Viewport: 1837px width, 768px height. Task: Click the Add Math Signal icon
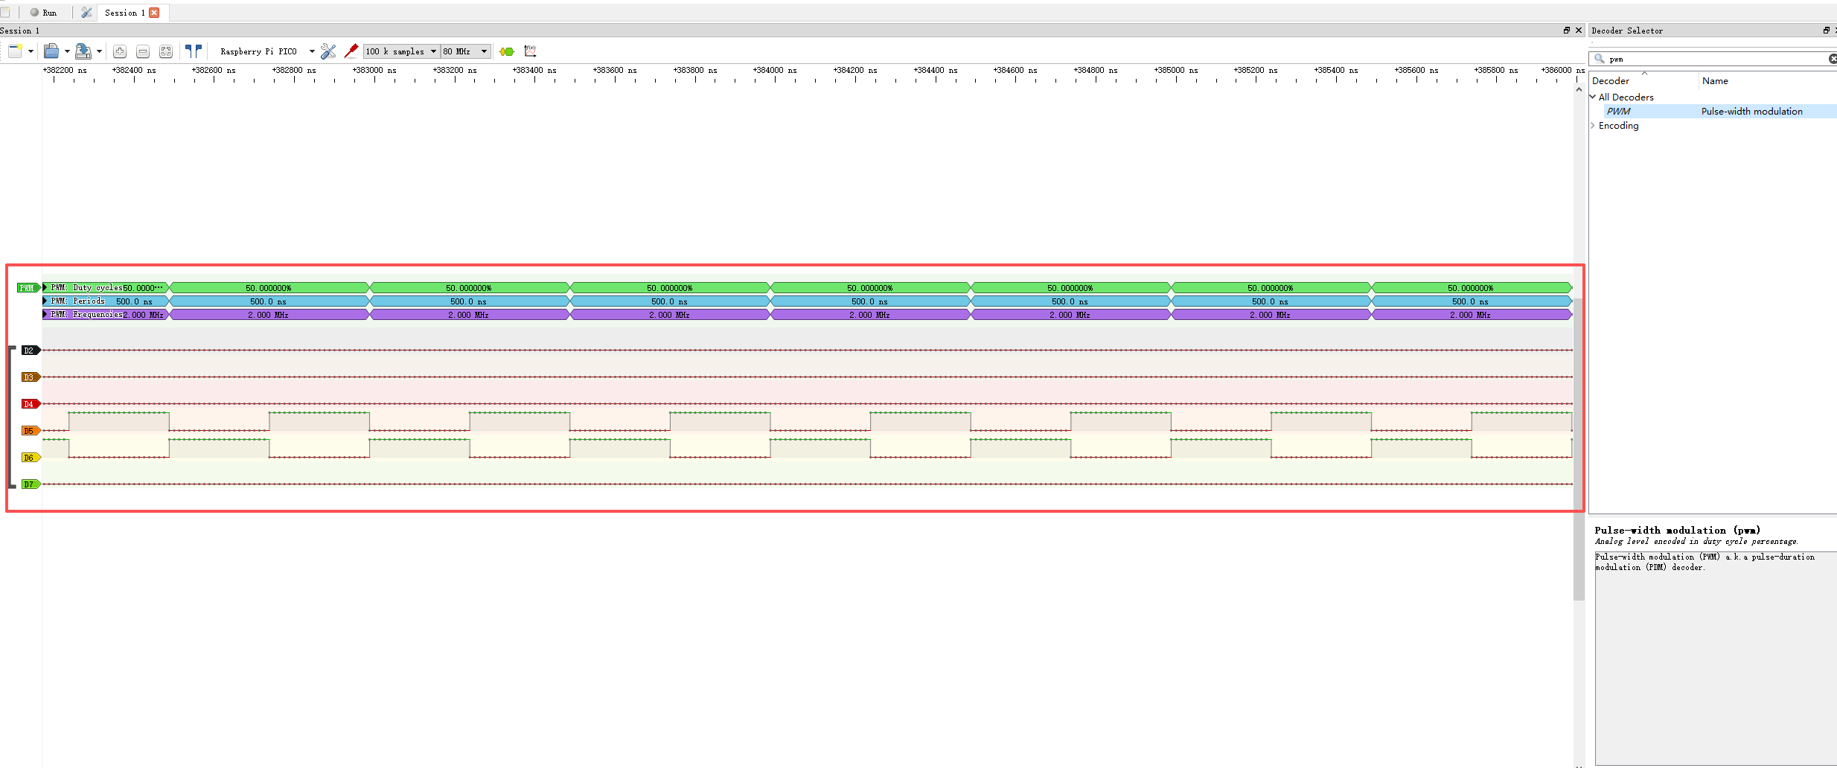click(531, 51)
